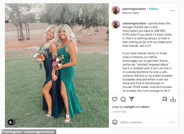Open autumngoncalves profile from header username
184x134 pixels.
134,9
